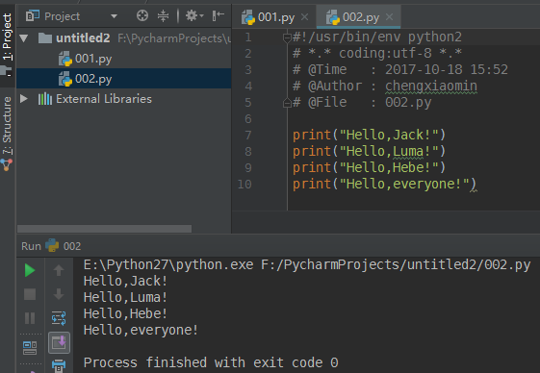Toggle soft-wrap in Run console
540x373 pixels.
click(59, 318)
